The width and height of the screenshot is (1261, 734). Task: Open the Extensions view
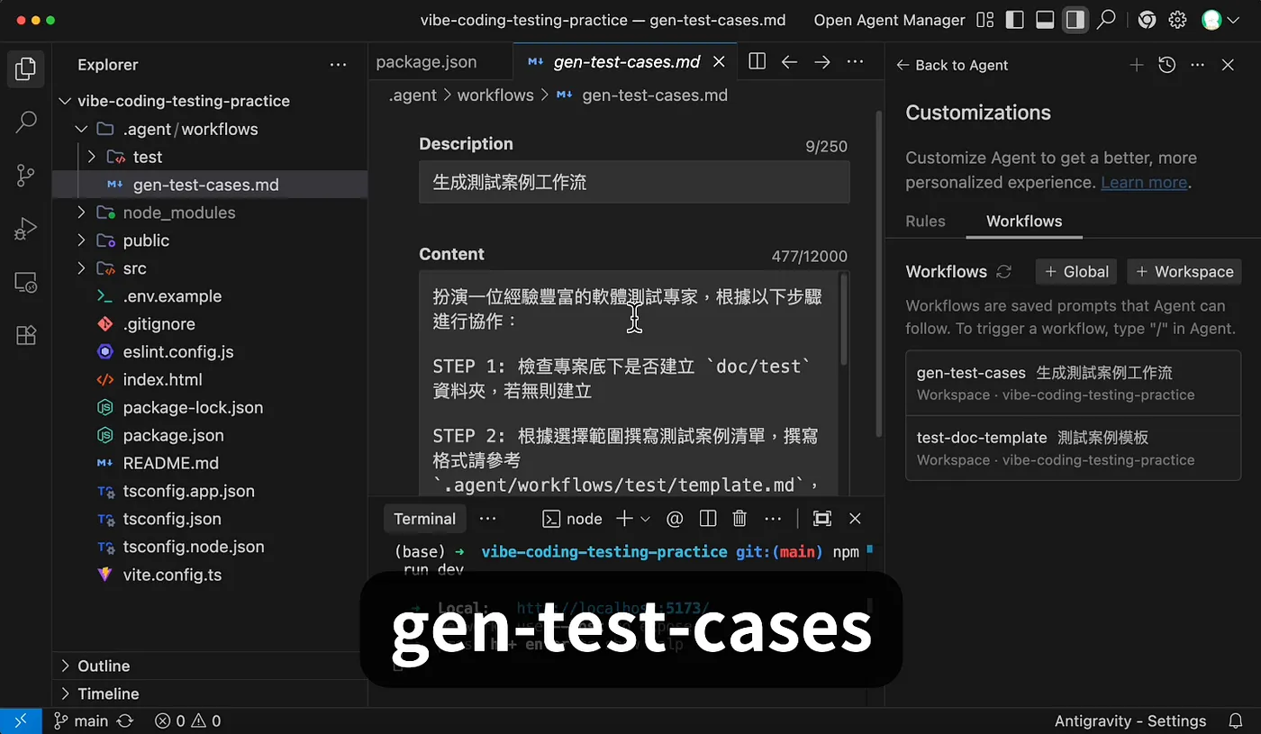click(26, 335)
